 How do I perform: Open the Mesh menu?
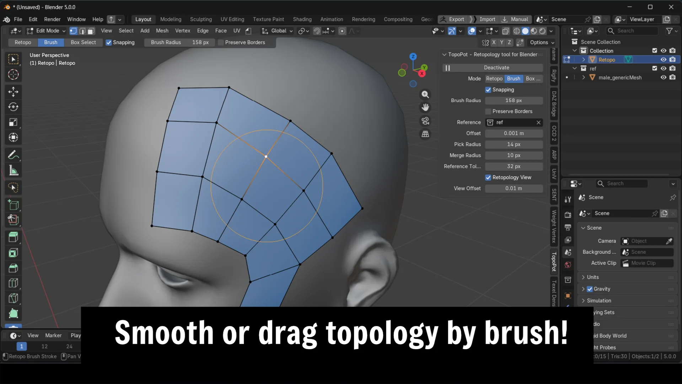click(162, 31)
